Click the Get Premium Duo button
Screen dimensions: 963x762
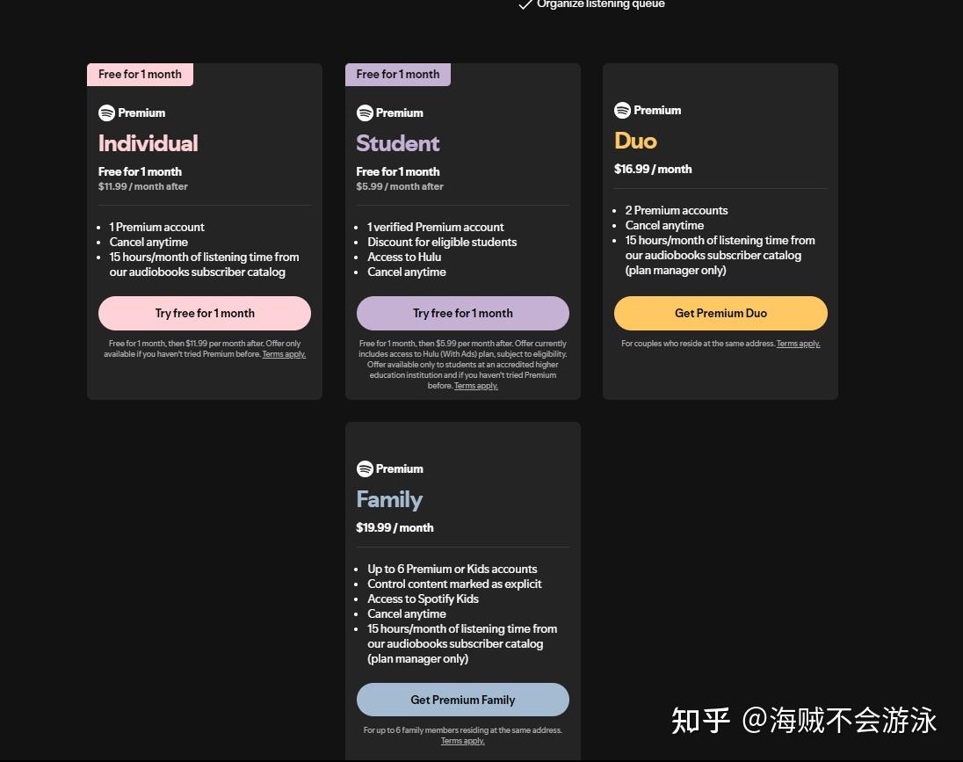pos(720,313)
